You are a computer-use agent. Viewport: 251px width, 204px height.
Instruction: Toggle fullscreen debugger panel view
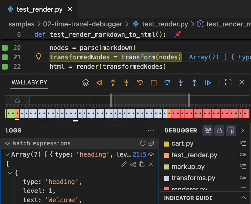228,82
